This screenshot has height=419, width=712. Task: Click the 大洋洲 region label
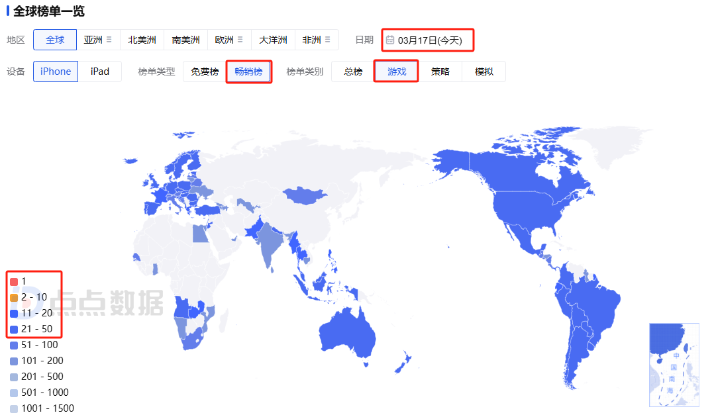click(x=272, y=40)
